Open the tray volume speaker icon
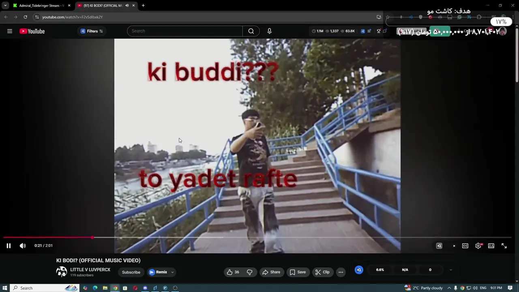 [475, 288]
